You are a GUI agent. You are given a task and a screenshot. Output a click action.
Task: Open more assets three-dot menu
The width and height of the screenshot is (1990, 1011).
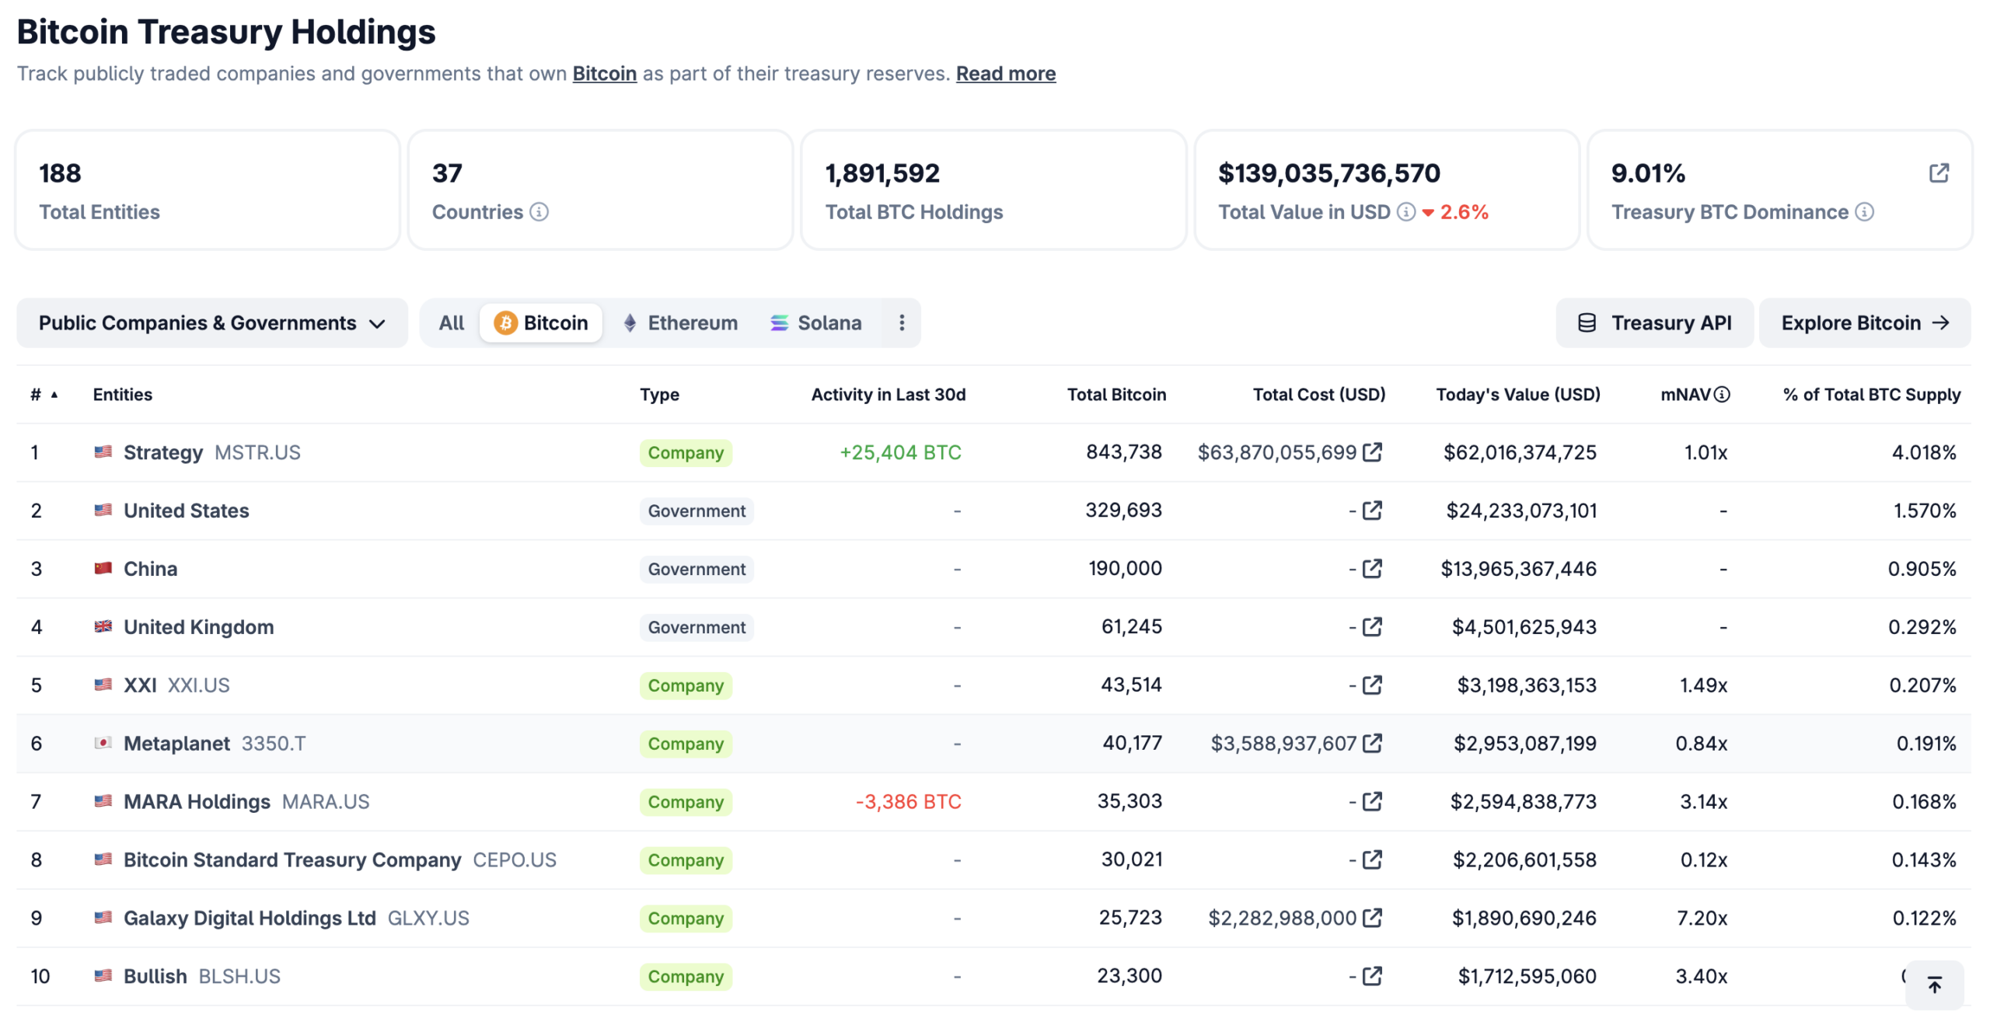click(901, 322)
